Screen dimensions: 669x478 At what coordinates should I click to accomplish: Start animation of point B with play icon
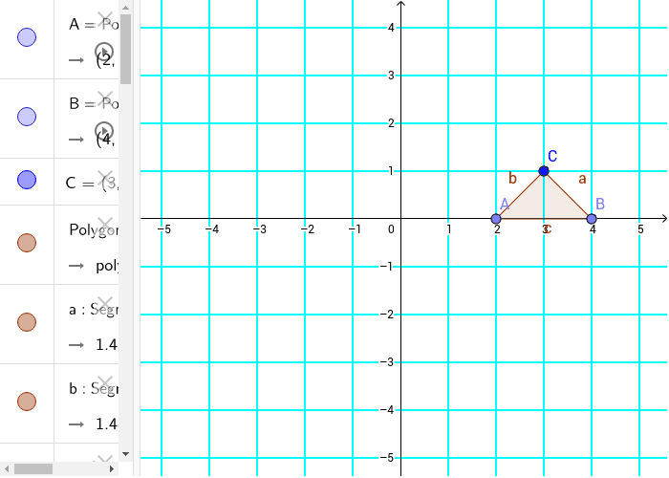[x=104, y=131]
